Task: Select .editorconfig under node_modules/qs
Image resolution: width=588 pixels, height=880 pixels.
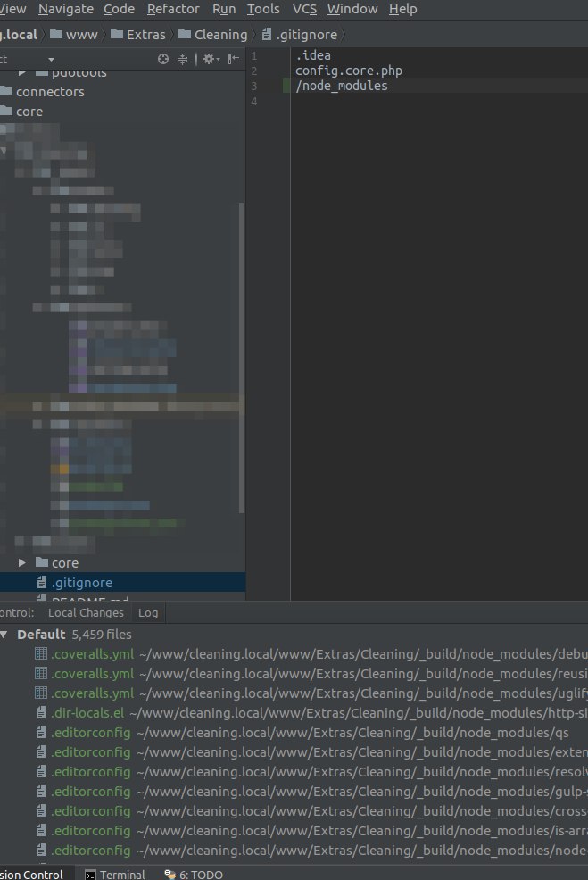Action: click(x=90, y=733)
